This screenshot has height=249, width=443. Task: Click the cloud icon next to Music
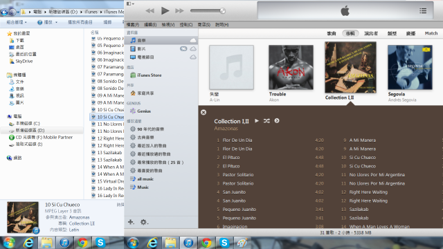click(193, 40)
